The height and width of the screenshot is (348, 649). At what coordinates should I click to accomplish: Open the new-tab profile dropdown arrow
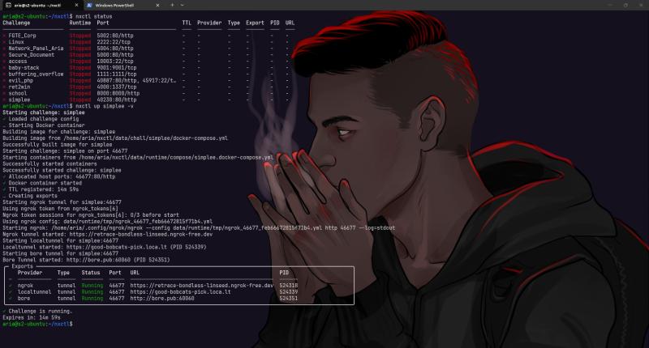183,6
